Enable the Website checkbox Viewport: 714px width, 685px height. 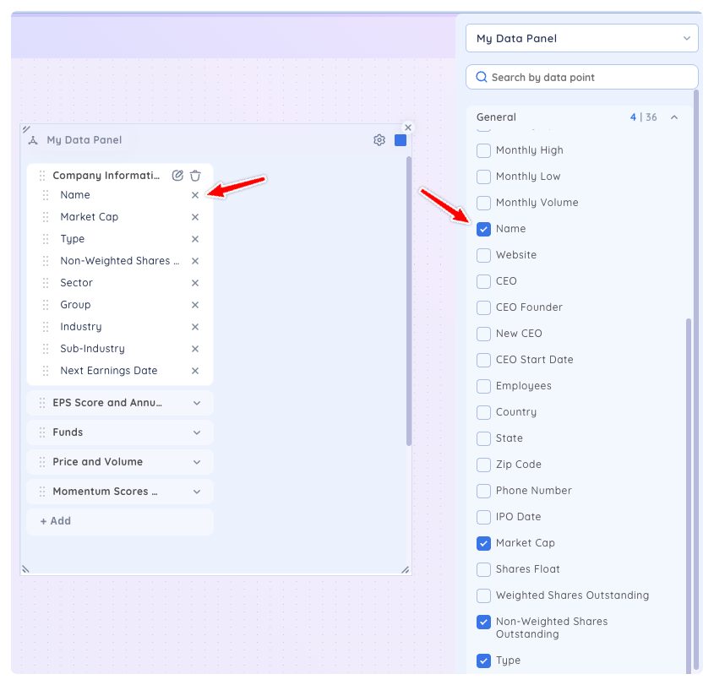[483, 255]
